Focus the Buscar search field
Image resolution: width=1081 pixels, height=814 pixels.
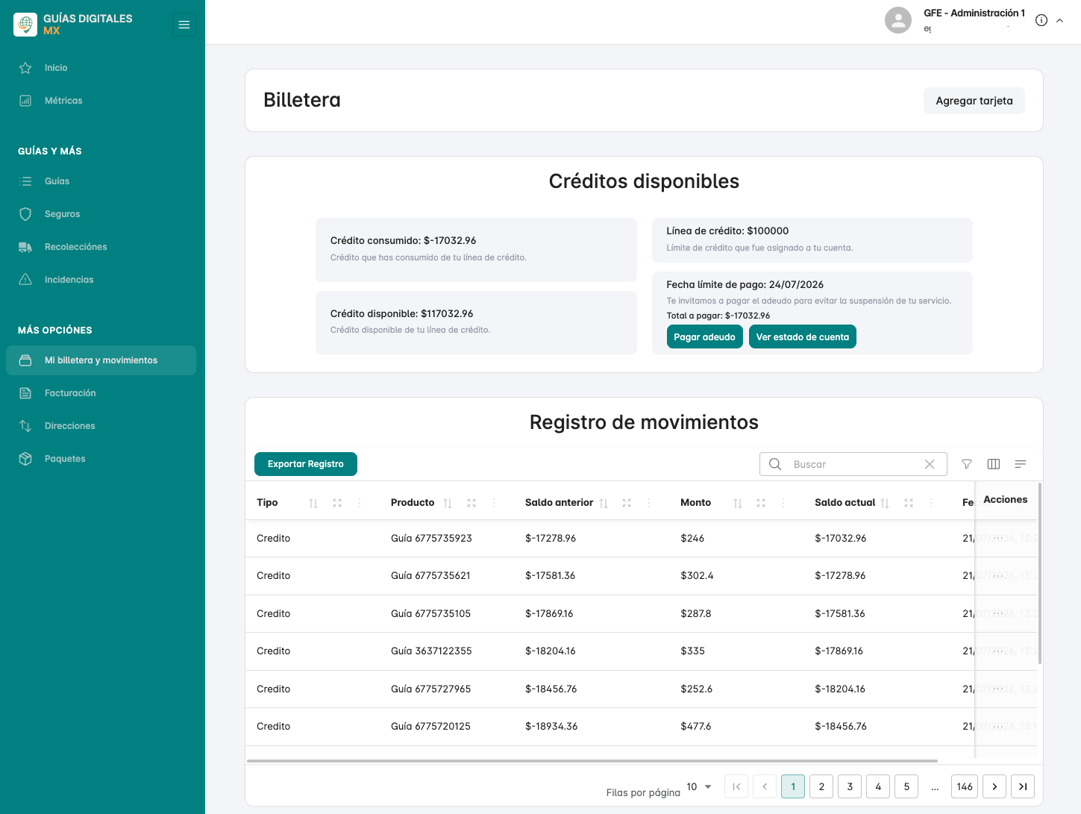pyautogui.click(x=853, y=464)
